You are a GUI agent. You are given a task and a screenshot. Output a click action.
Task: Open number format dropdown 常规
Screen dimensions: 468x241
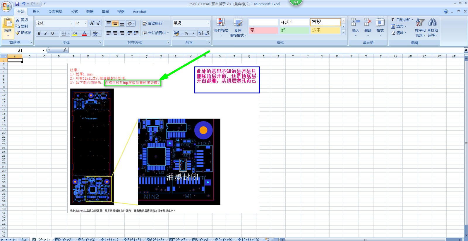pyautogui.click(x=208, y=23)
